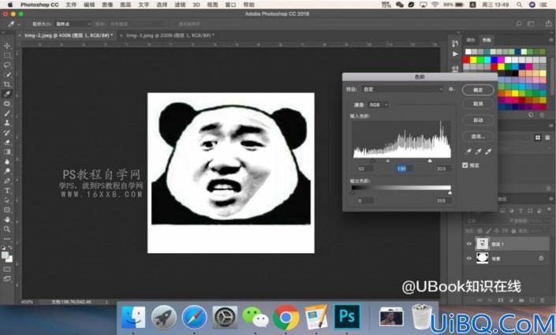Select the Rectangle shape tool
This screenshot has height=335, width=556.
coord(7,210)
